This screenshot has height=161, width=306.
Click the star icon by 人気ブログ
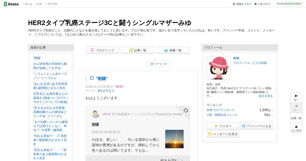[256, 4]
